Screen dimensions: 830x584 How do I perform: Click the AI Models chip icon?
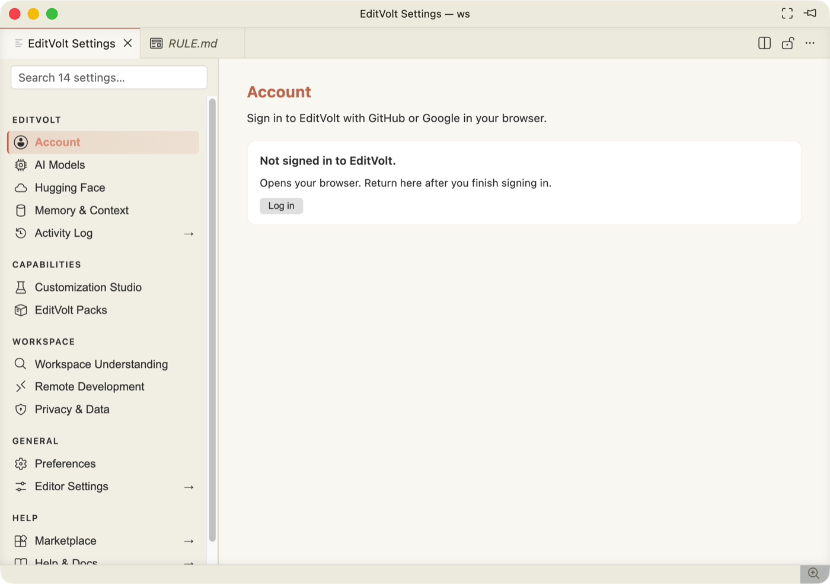(21, 165)
